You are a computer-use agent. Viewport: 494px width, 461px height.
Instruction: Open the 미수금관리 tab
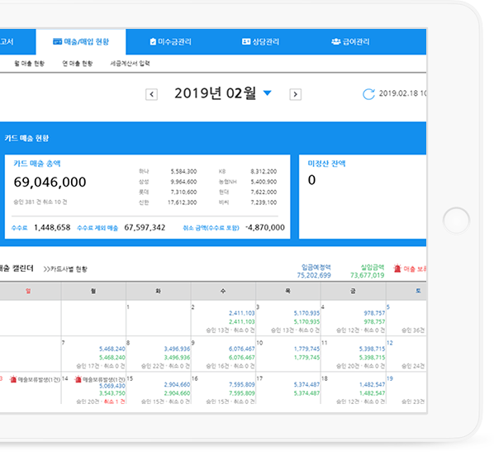pyautogui.click(x=170, y=41)
